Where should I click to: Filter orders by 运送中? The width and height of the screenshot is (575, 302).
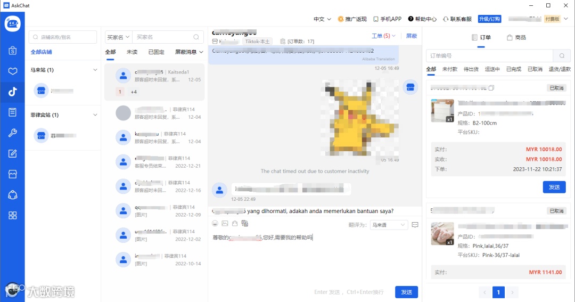click(x=492, y=69)
